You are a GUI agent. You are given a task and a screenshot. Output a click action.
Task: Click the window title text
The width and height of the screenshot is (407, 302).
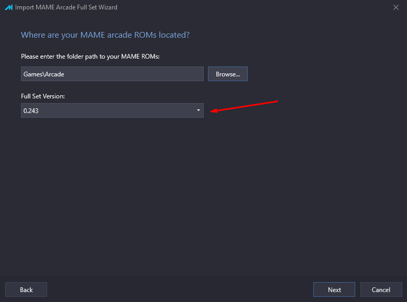click(x=66, y=7)
